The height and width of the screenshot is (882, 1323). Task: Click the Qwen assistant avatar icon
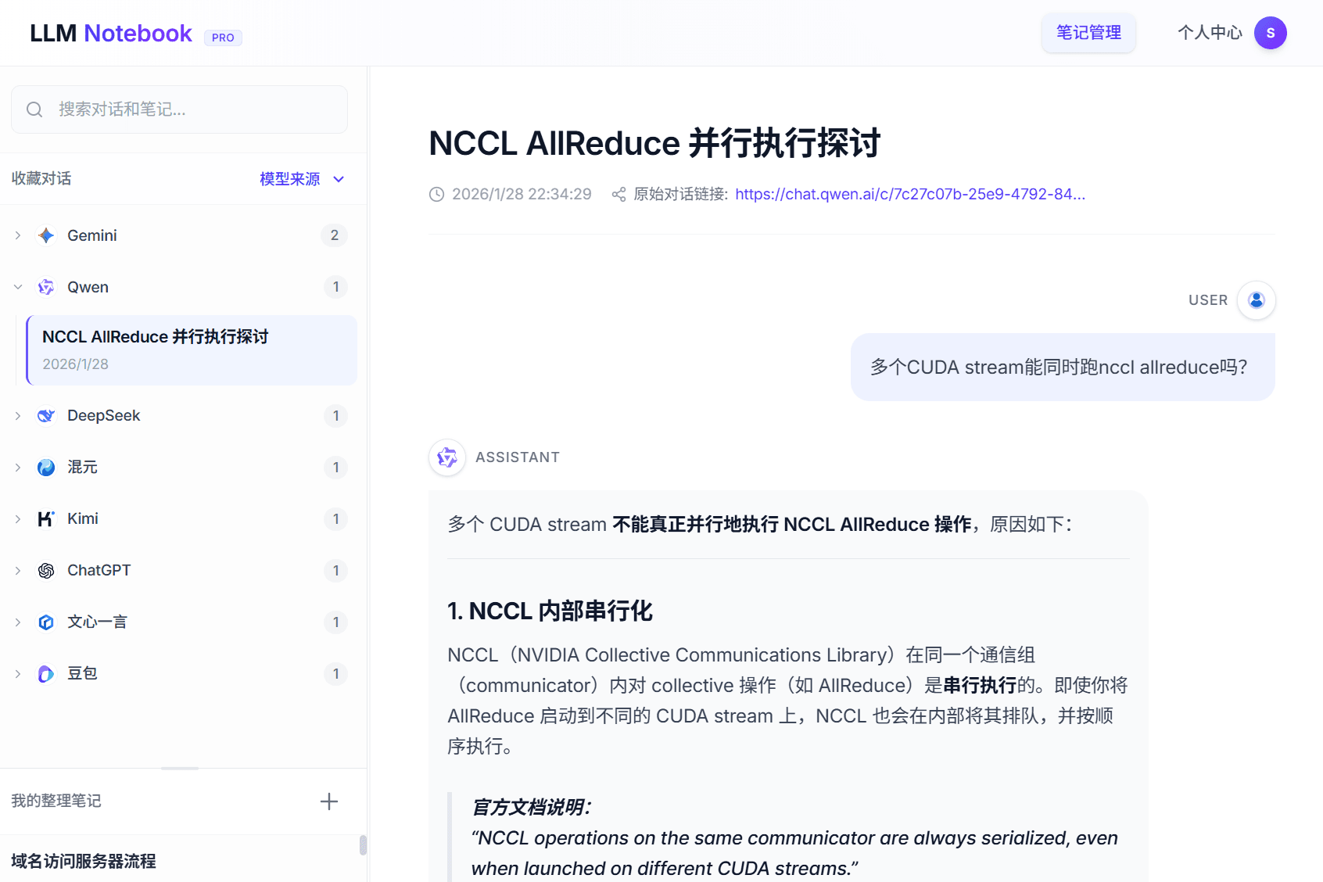(x=446, y=457)
